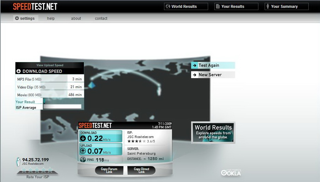Screen dimensions: 320x182
Task: Click the person icon beside Your Summary
Action: 268,7
